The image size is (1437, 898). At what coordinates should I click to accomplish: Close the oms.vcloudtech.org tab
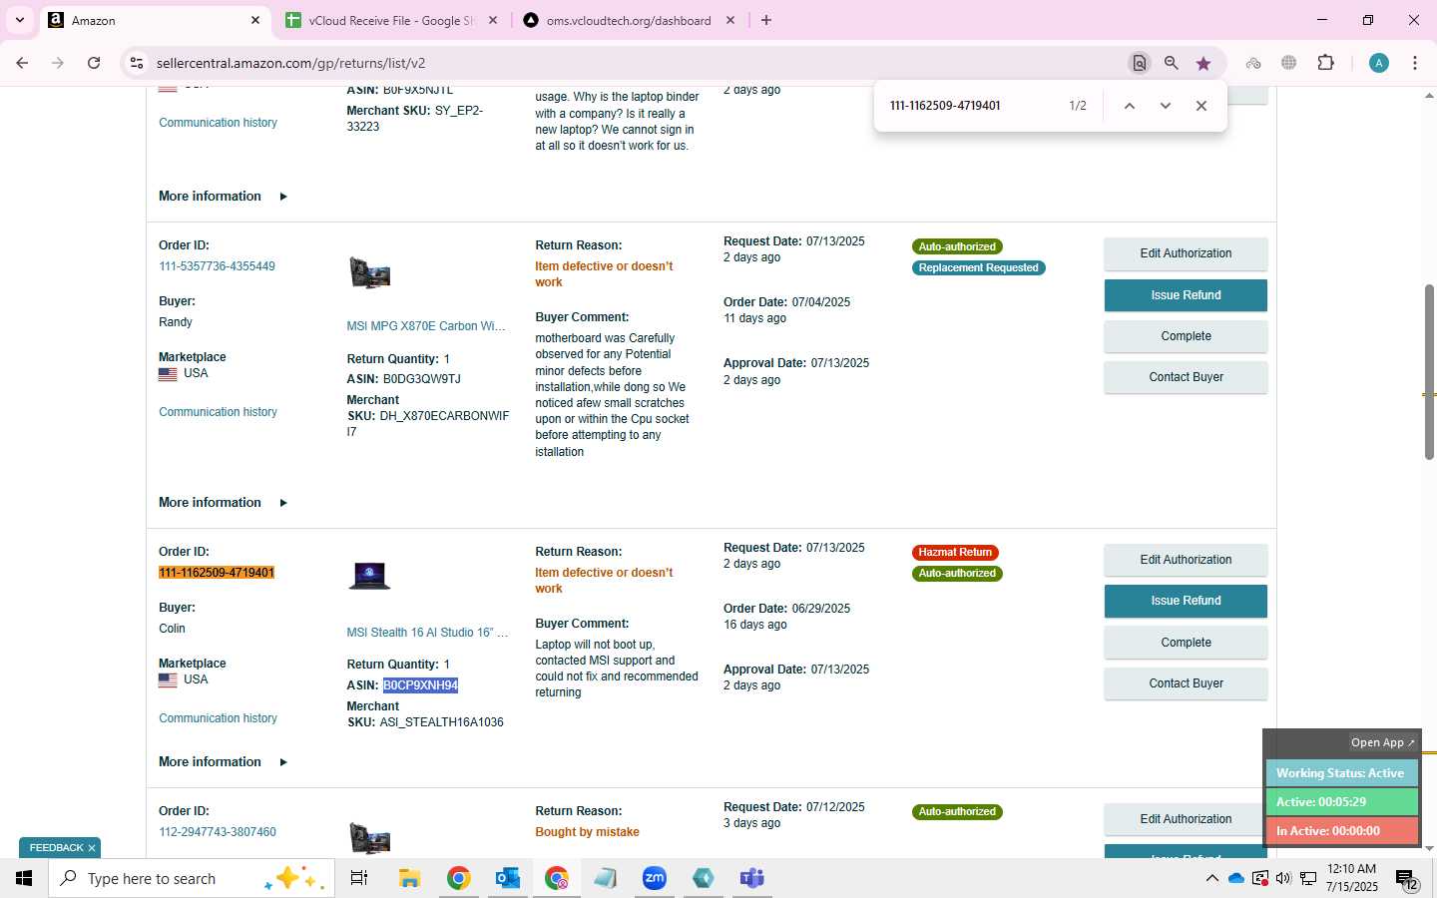730,20
